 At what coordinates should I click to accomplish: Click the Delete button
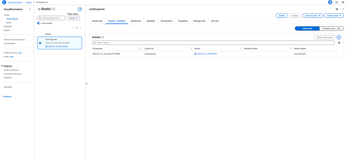tap(281, 16)
